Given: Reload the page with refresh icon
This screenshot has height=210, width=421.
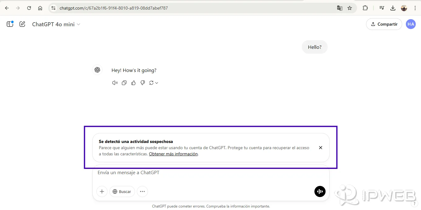Looking at the screenshot, I should 29,8.
